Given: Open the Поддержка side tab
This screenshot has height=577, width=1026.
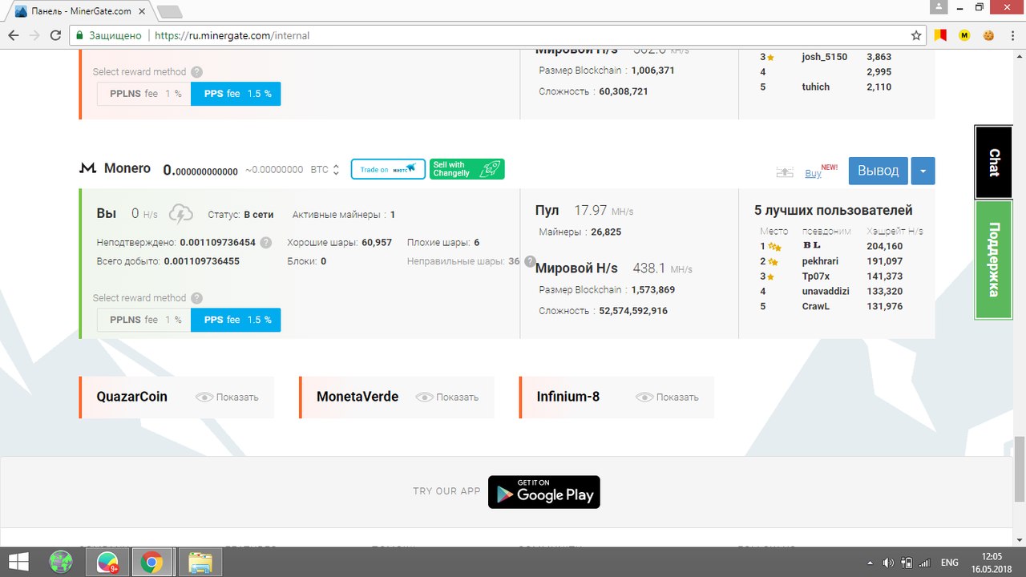Looking at the screenshot, I should coord(993,260).
